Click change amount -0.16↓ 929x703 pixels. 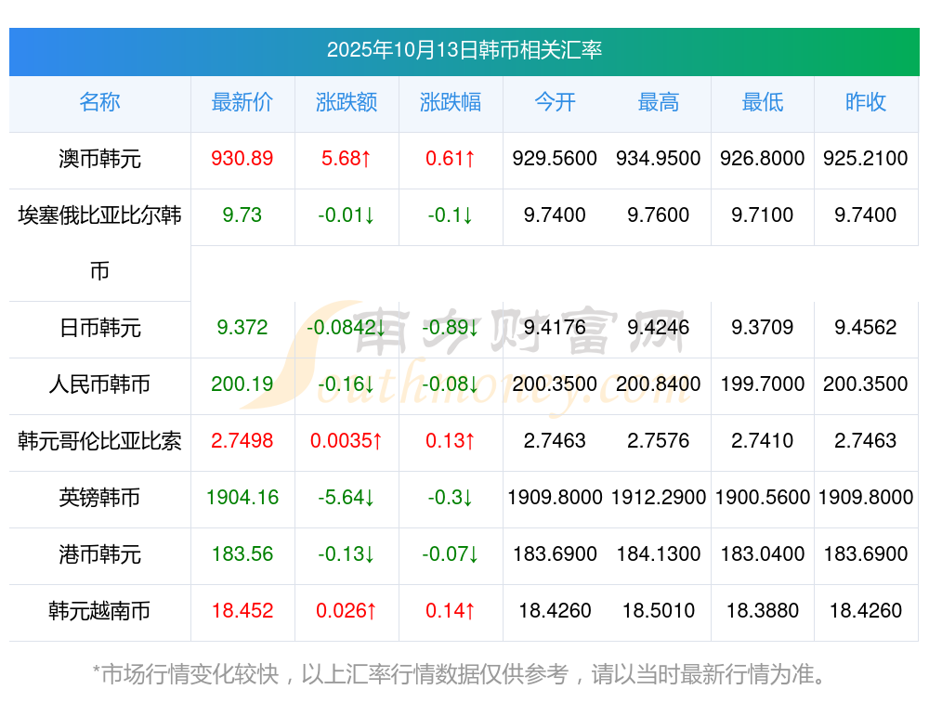pos(347,384)
